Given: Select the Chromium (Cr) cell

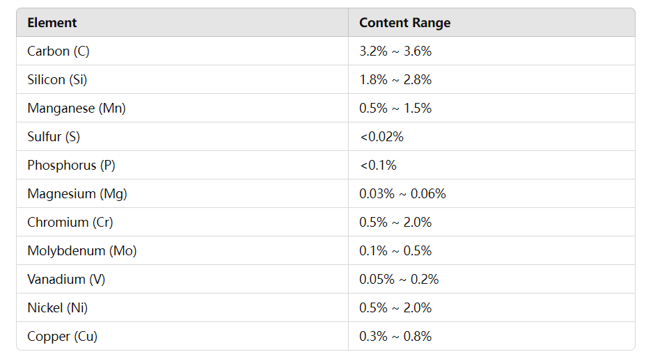Looking at the screenshot, I should [x=182, y=222].
